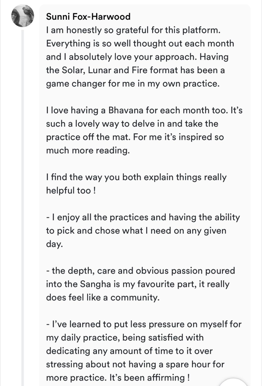Click the text 'helpful too !'
Viewport: 262px width, 386px height.
71,191
